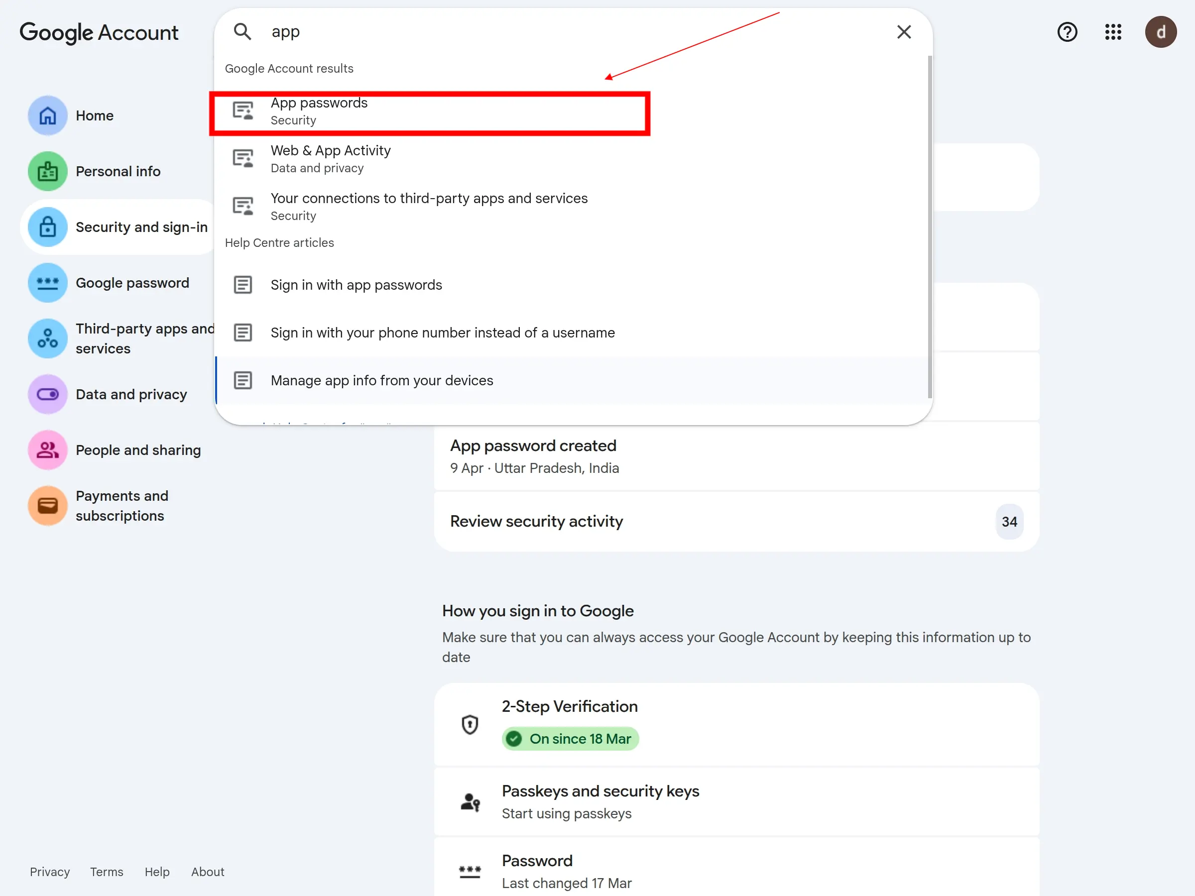Click the Privacy footer link
The height and width of the screenshot is (896, 1195).
point(50,872)
